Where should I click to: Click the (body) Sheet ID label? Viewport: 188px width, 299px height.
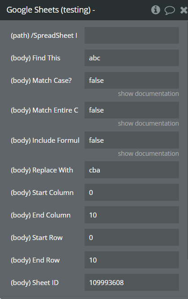click(35, 283)
